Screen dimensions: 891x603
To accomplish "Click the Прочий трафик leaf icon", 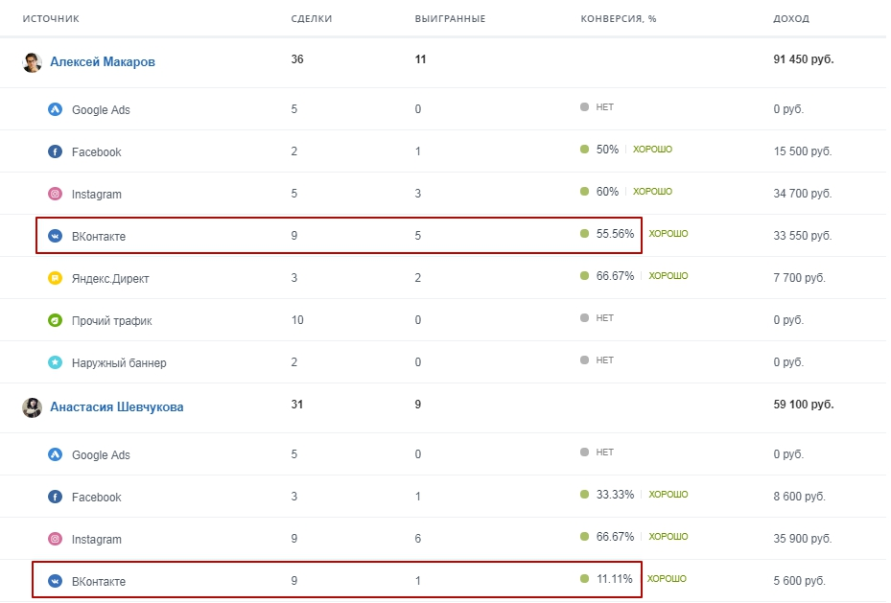I will point(55,320).
